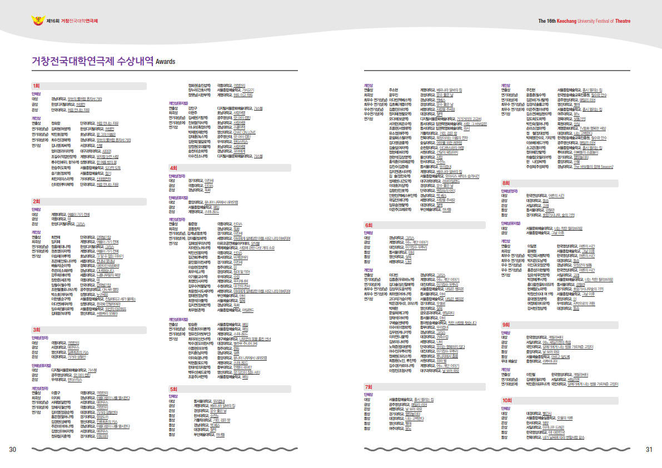The height and width of the screenshot is (468, 662).
Task: Click page number 30 at bottom left
Action: point(13,450)
